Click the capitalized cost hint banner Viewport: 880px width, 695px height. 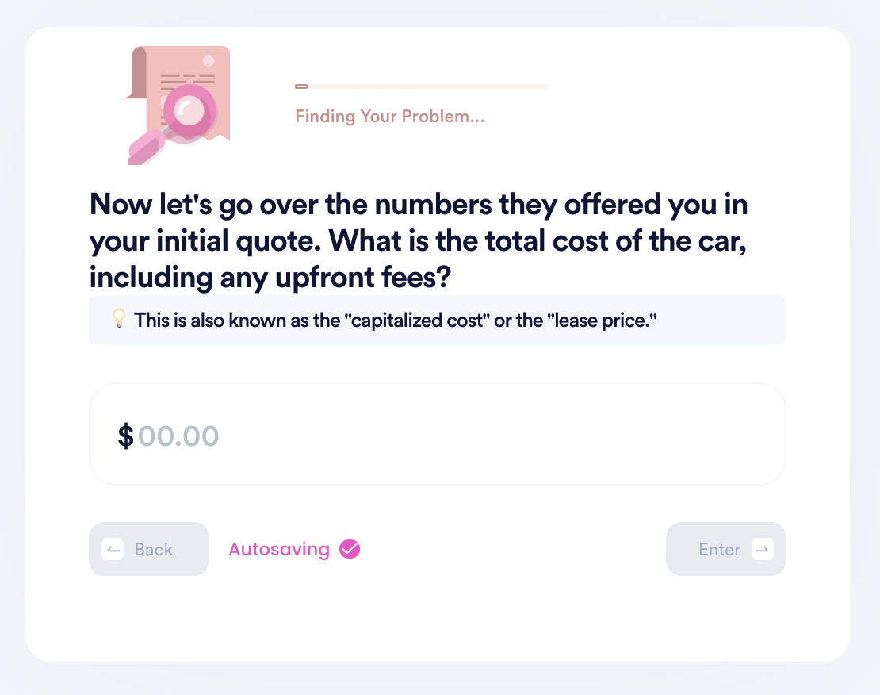point(437,320)
